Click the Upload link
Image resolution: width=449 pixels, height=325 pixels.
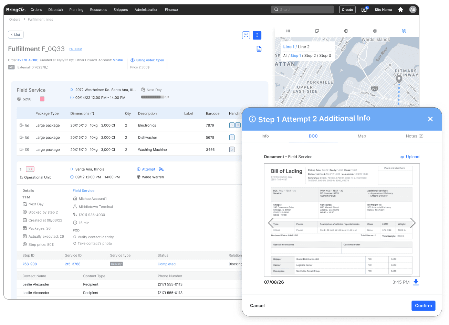[x=410, y=157]
